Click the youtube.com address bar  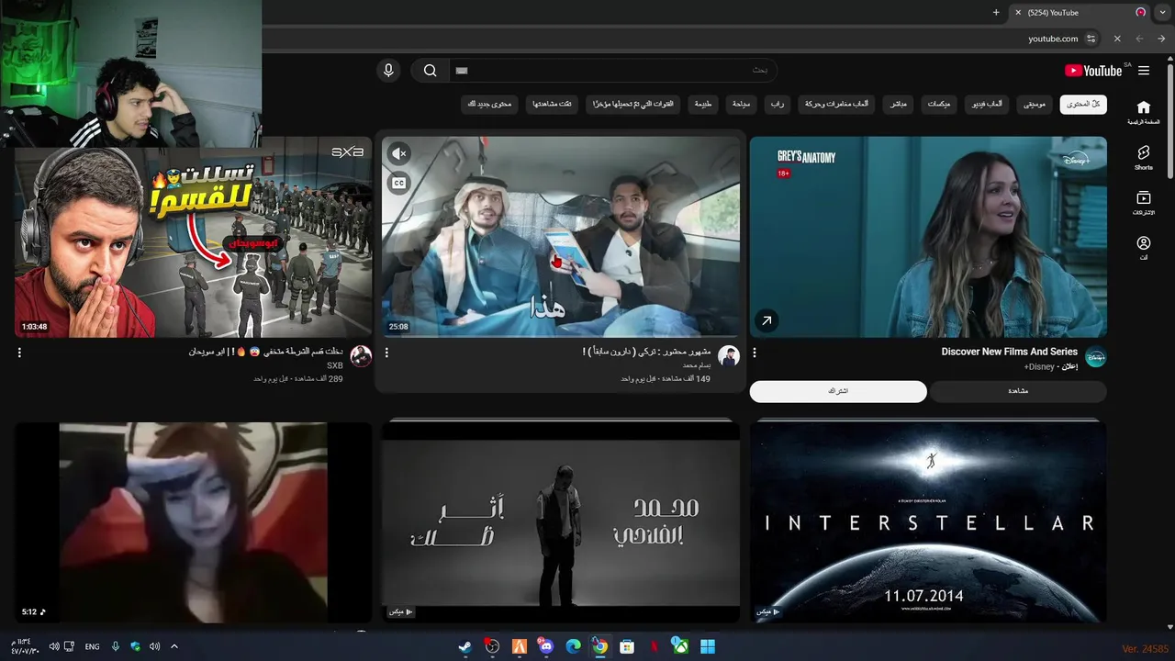coord(679,39)
